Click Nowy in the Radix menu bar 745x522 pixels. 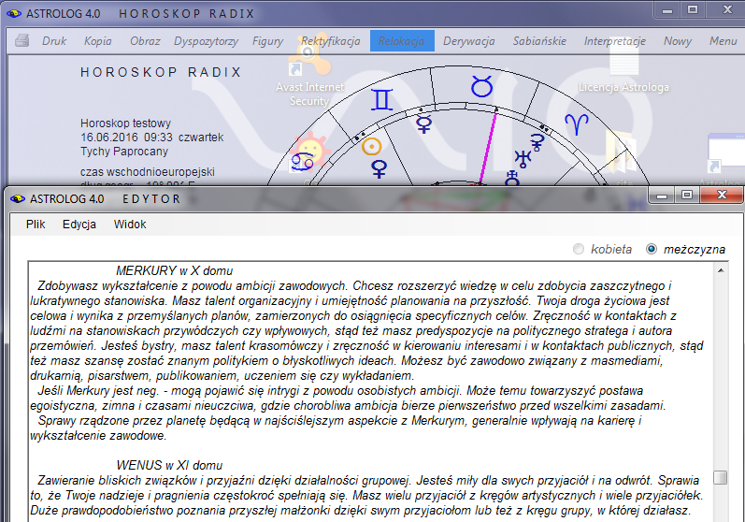(x=678, y=41)
